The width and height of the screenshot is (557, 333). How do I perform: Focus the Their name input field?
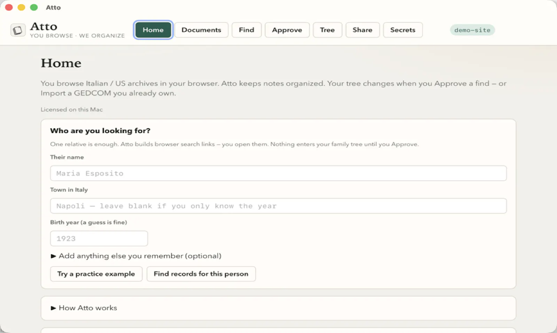[x=278, y=173]
